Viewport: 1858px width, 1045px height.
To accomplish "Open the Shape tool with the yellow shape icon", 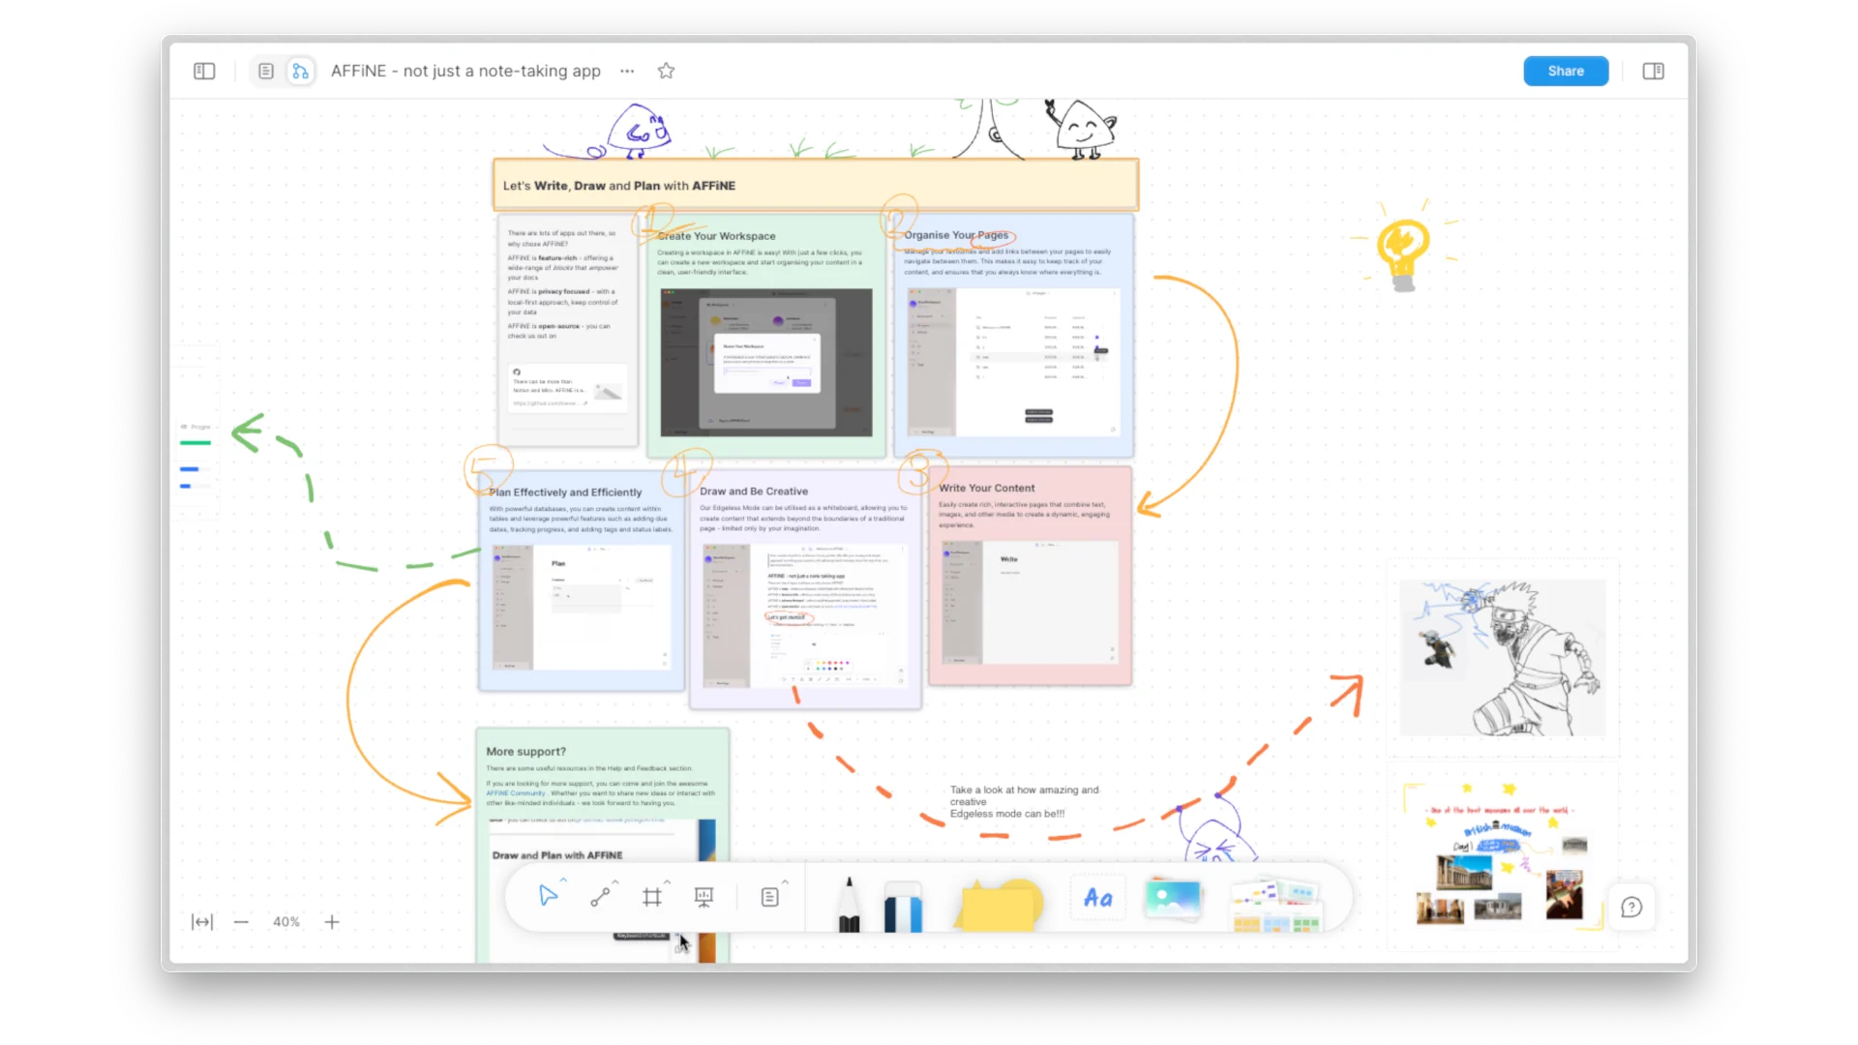I will click(1000, 905).
